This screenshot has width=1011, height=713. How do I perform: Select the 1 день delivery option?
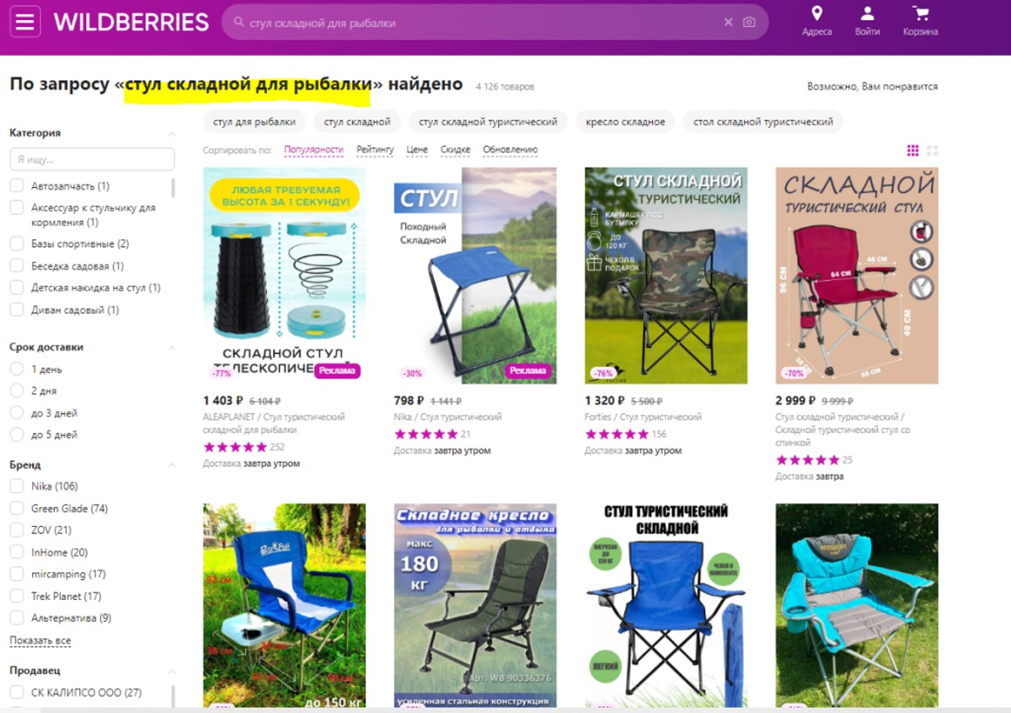(16, 369)
